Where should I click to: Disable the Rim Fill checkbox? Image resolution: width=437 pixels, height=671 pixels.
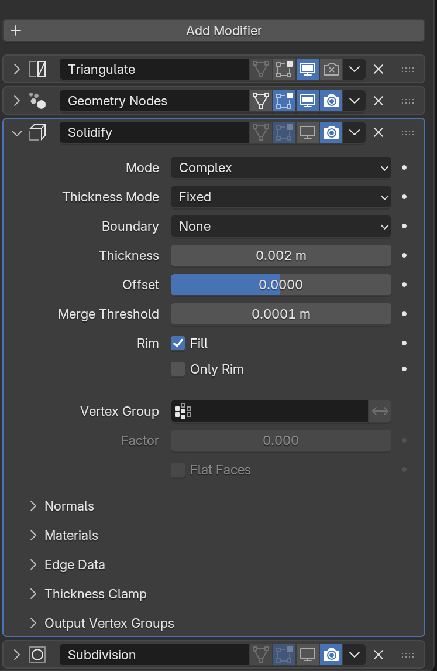click(178, 344)
